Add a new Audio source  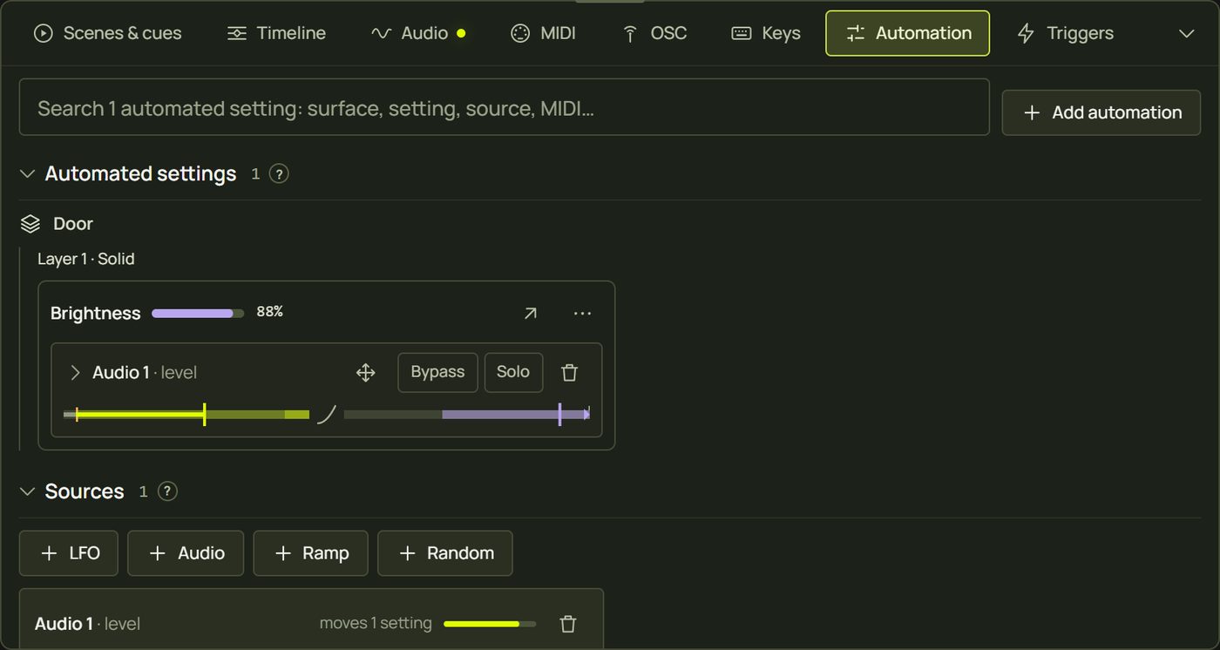tap(186, 553)
